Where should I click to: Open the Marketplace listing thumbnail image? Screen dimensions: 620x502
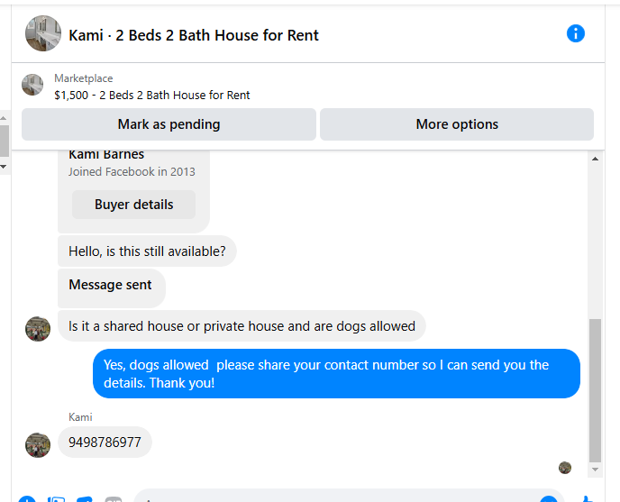[32, 85]
